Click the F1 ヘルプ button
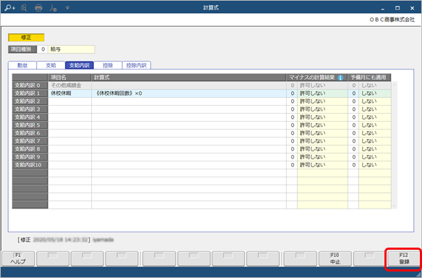 tap(18, 259)
